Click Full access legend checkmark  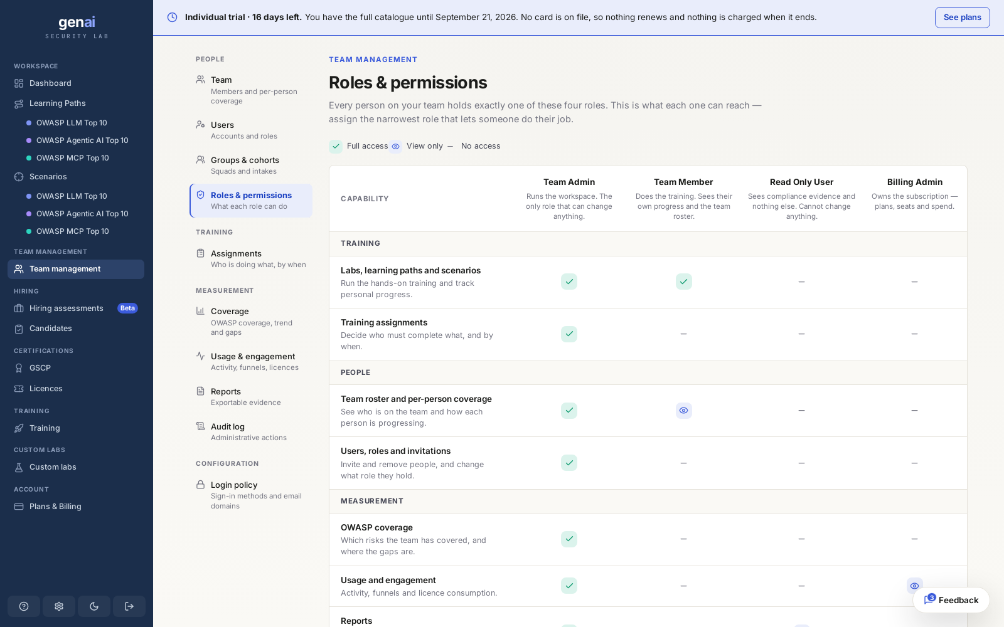(336, 147)
